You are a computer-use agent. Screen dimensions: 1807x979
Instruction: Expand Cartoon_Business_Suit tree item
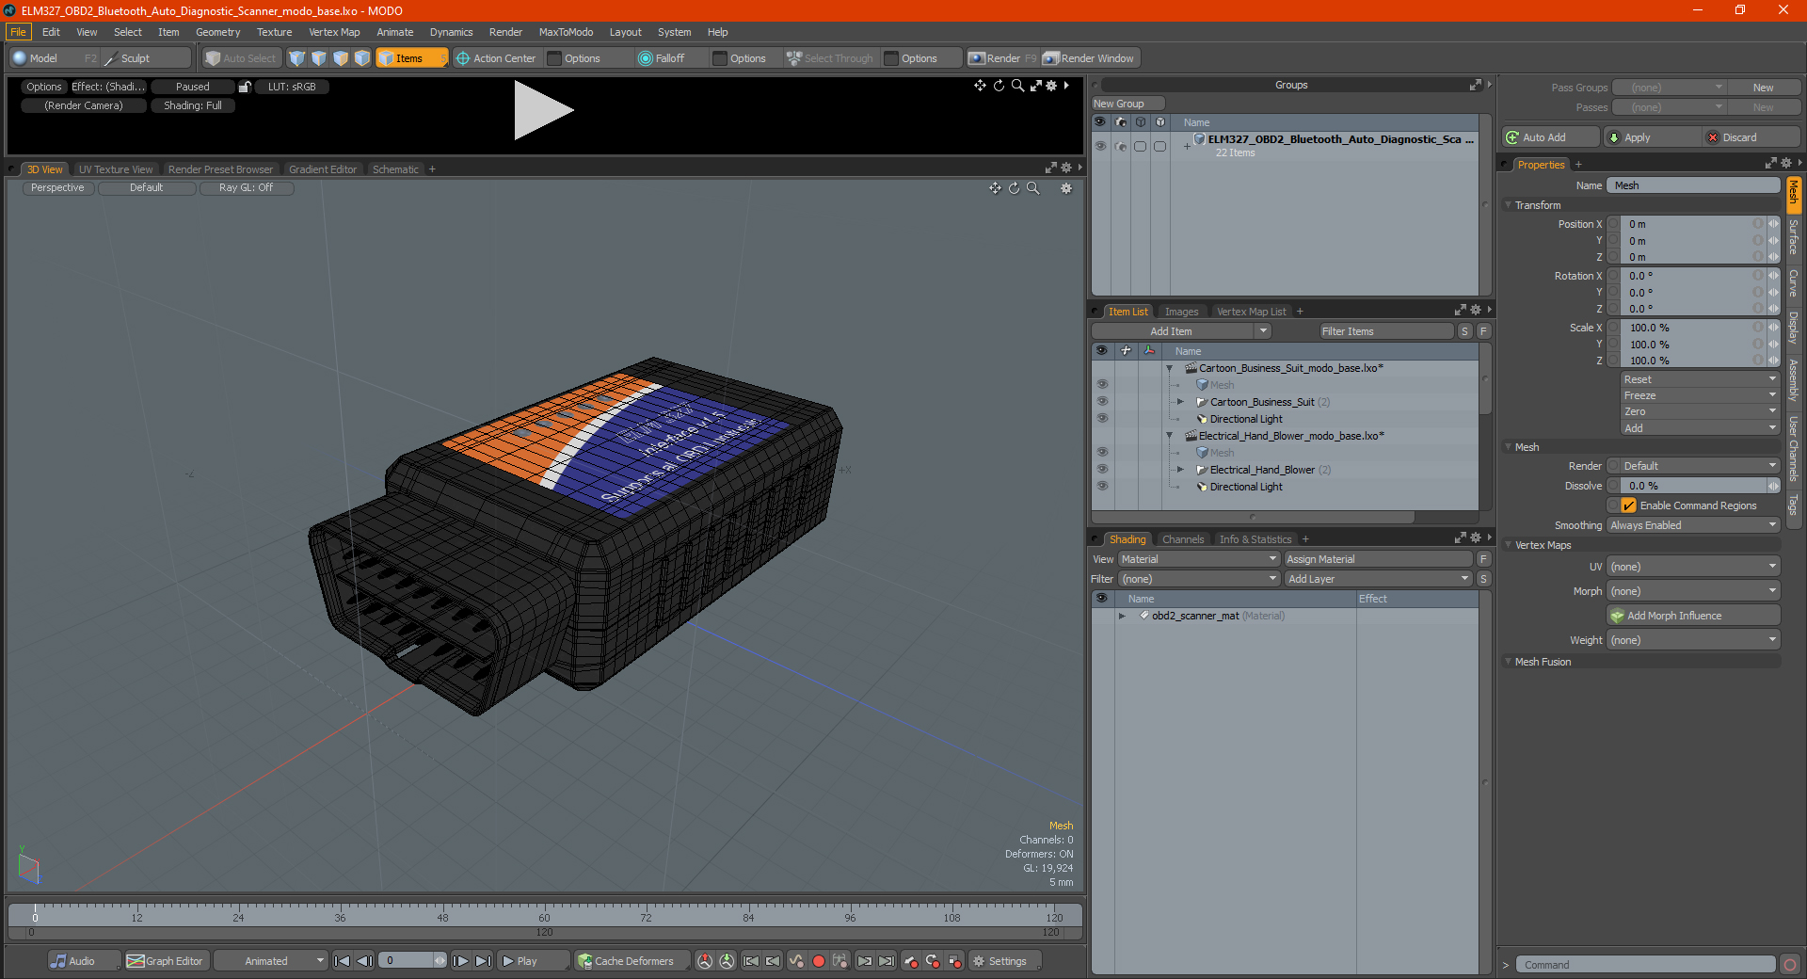(x=1180, y=402)
